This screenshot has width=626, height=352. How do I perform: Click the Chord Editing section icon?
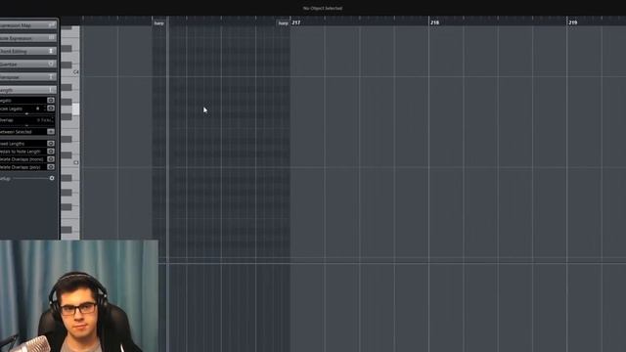point(51,51)
